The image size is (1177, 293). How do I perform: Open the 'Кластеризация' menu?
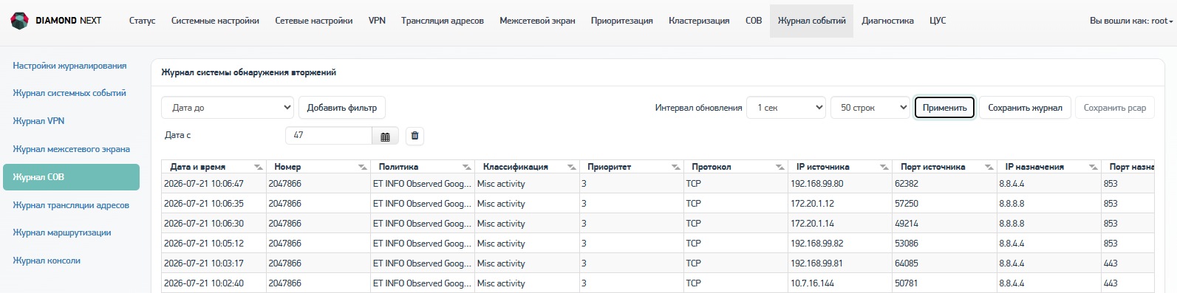(699, 21)
